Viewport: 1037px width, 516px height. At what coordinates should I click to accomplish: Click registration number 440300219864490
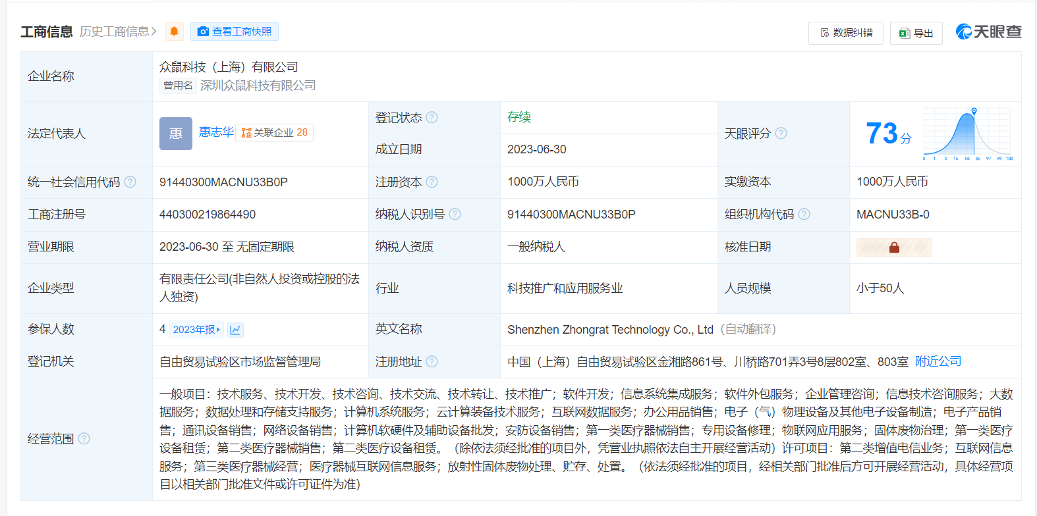click(208, 215)
